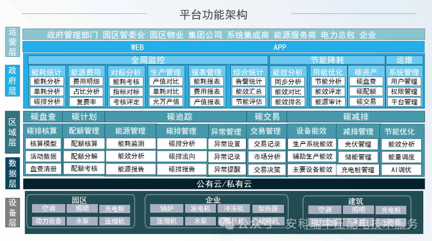Open the 核算模型 box under 碳排核算
Screen dimensions: 432x241
tap(43, 144)
